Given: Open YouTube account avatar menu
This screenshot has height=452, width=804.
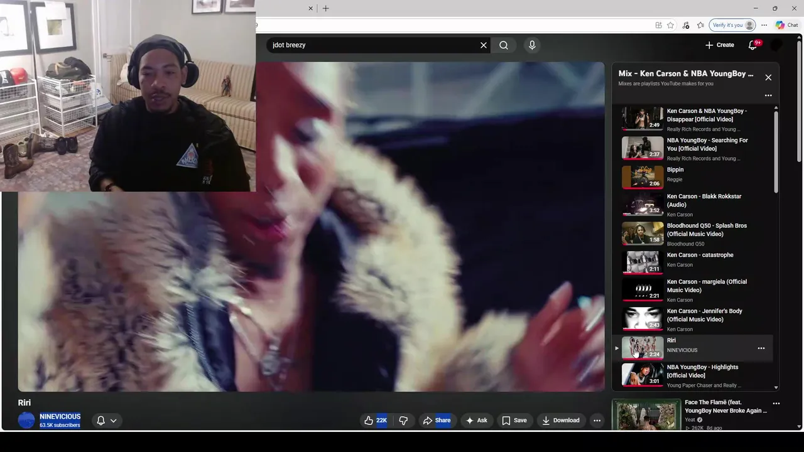Looking at the screenshot, I should [776, 45].
